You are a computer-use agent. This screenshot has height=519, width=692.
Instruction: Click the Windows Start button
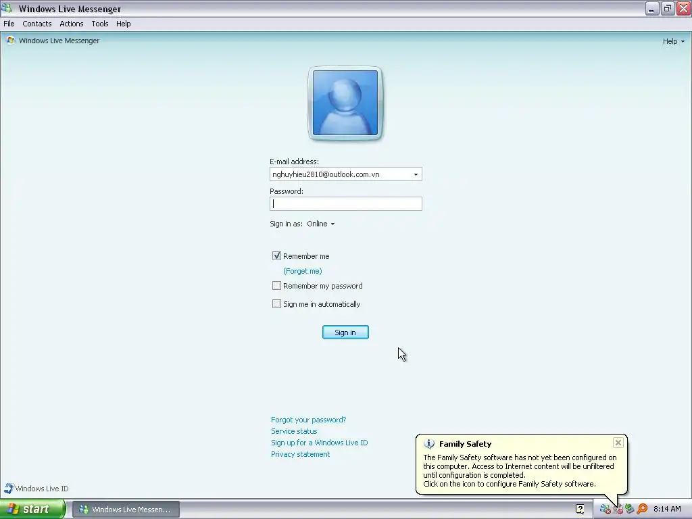tap(32, 509)
